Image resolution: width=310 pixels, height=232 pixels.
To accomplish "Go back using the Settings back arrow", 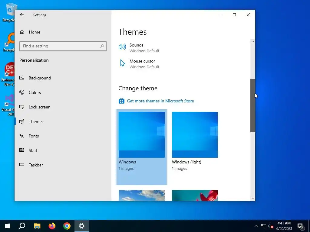I will 22,15.
